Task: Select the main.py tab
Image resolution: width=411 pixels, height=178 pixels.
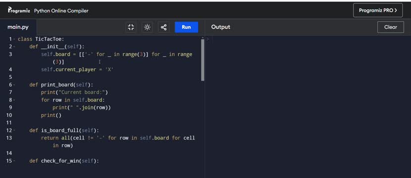Action: pyautogui.click(x=18, y=27)
